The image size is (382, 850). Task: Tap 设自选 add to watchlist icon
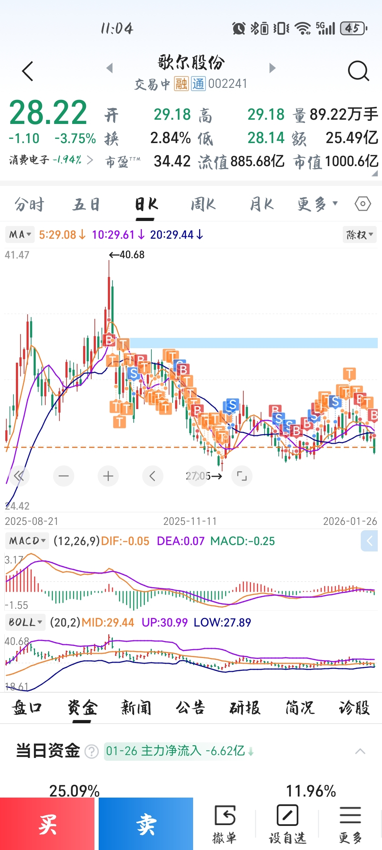pyautogui.click(x=287, y=824)
